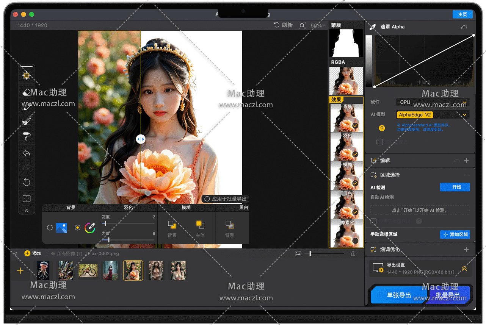486x325 pixels.
Task: Select the image background radio button
Action: [x=50, y=228]
